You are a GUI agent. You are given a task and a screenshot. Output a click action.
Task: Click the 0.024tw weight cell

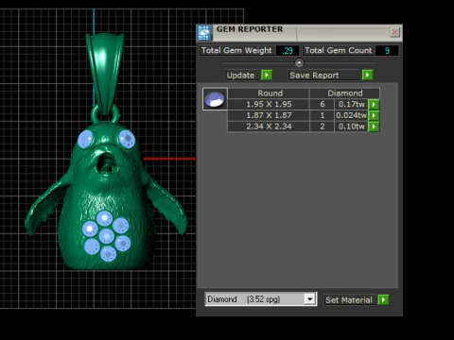pyautogui.click(x=351, y=115)
